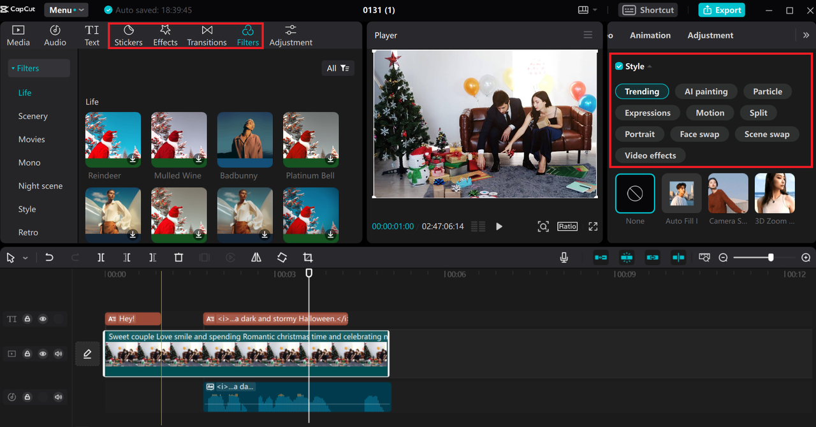Open the Ratio button
The height and width of the screenshot is (427, 816).
point(567,226)
